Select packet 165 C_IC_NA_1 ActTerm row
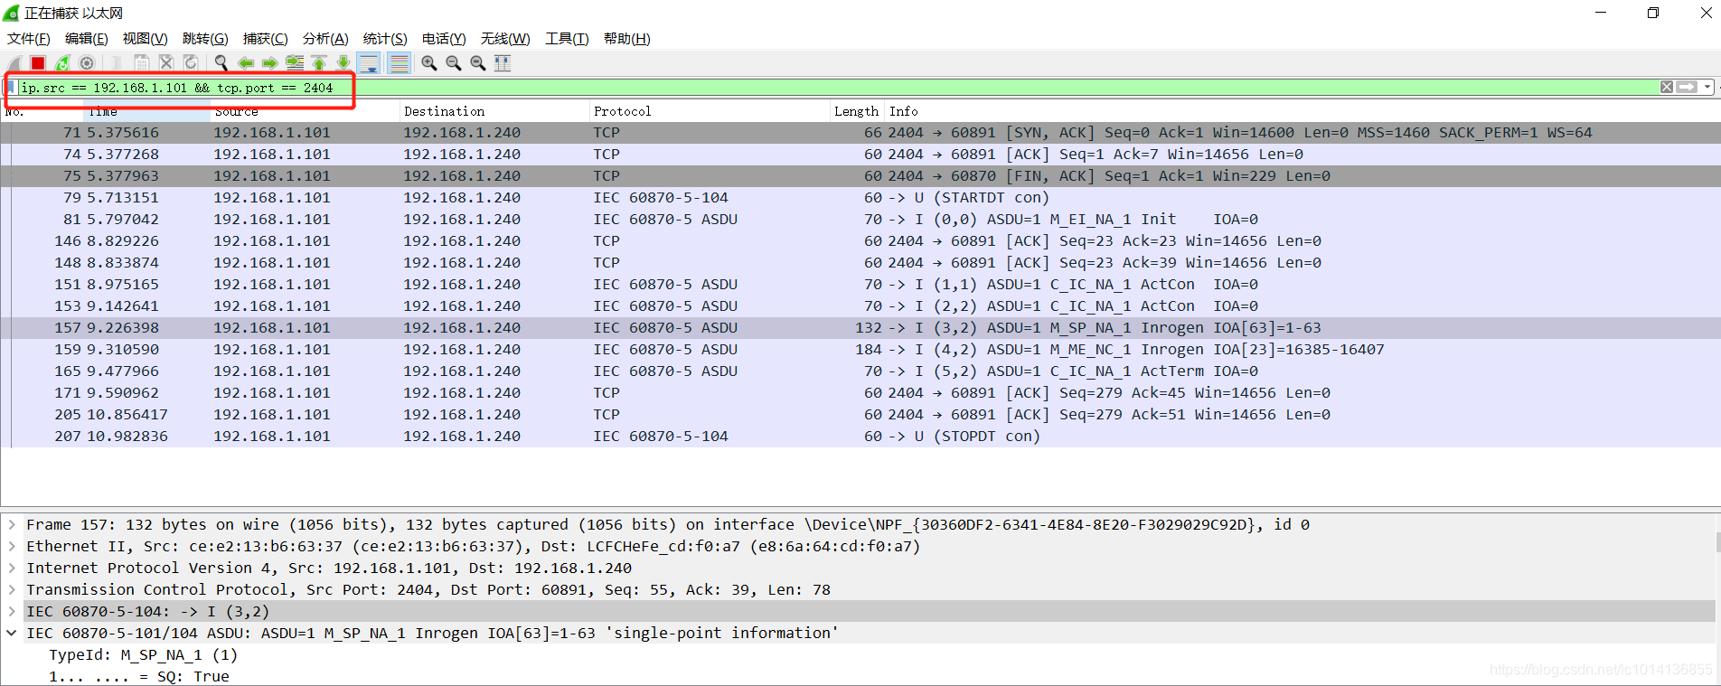Viewport: 1721px width, 686px height. [860, 371]
